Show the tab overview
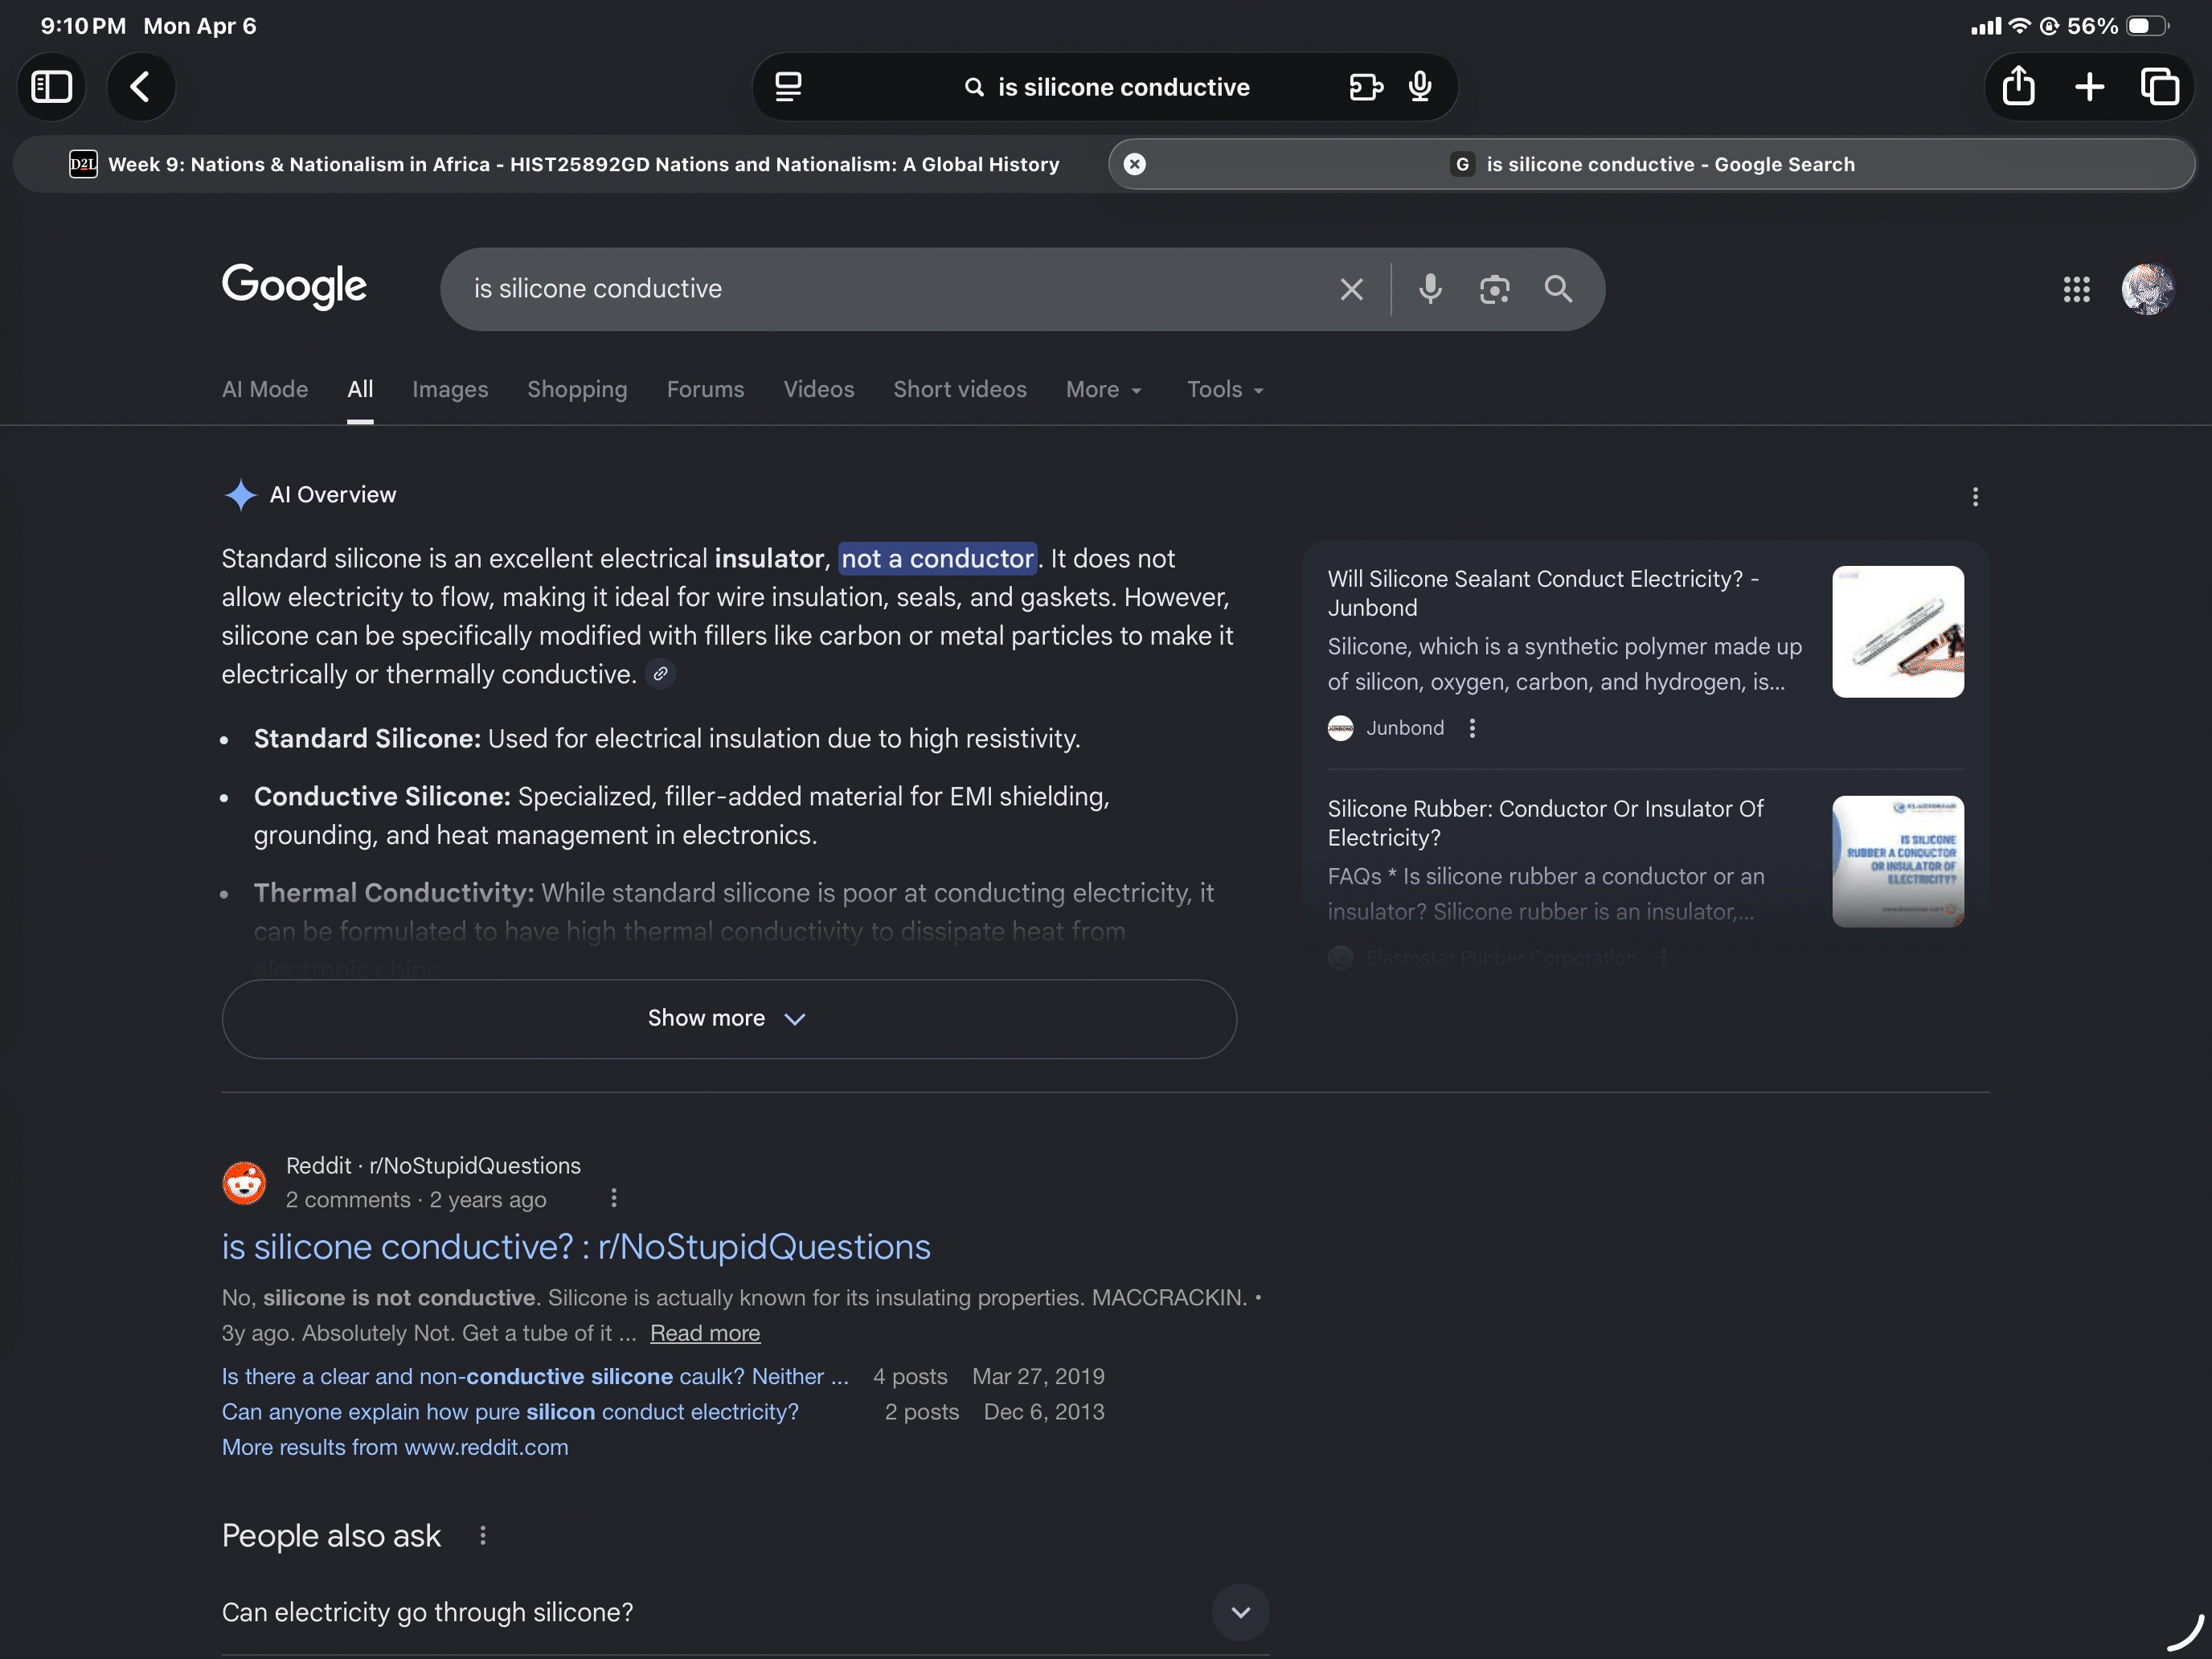2212x1659 pixels. coord(2160,87)
